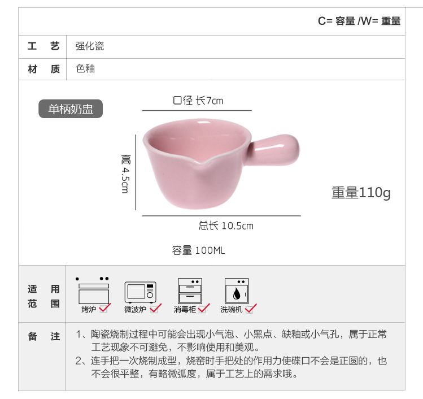This screenshot has height=399, width=423.
Task: Click the pink milk cup image
Action: [221, 164]
